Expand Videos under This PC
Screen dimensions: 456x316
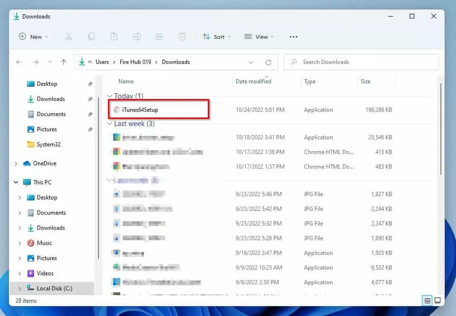tap(19, 273)
